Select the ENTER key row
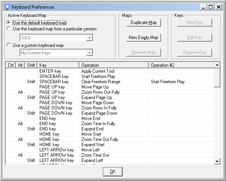Image resolution: width=226 pixels, height=181 pixels. (x=110, y=71)
